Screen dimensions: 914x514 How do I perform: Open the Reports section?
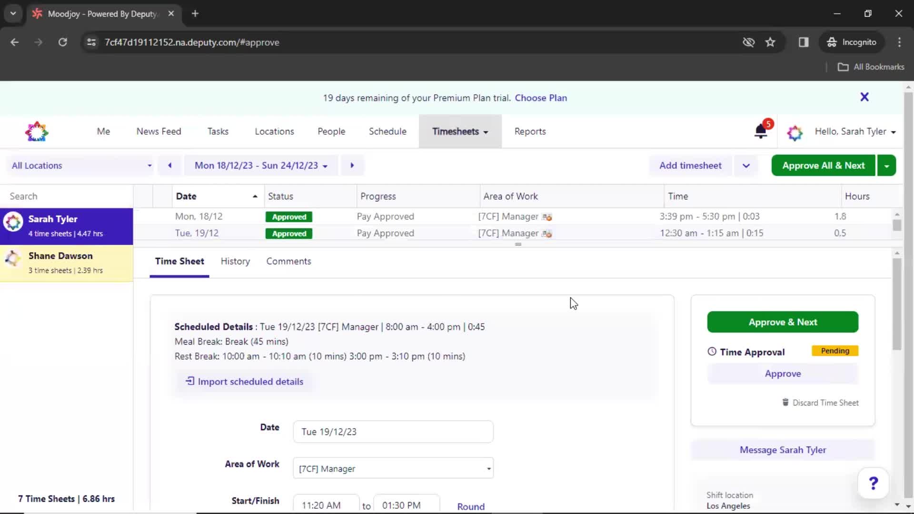pos(530,131)
